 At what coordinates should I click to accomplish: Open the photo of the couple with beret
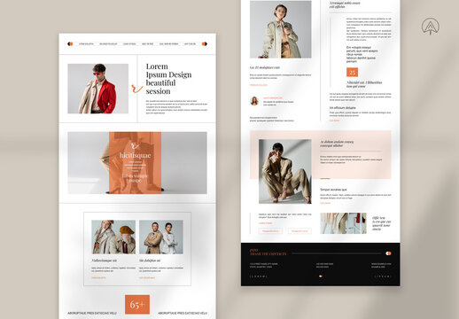click(x=113, y=237)
